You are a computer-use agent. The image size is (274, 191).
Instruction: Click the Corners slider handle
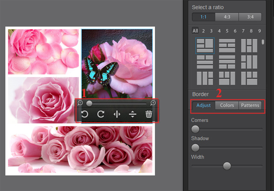pyautogui.click(x=195, y=129)
